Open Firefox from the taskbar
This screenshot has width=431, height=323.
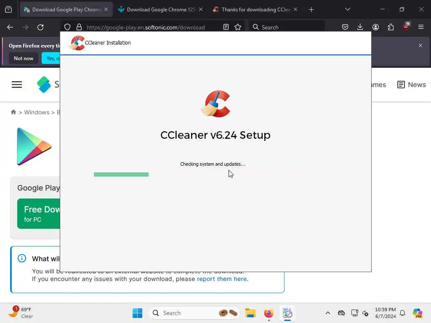(269, 313)
